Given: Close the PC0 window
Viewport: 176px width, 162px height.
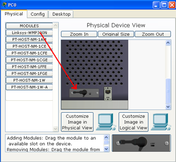Looking at the screenshot, I should click(172, 5).
